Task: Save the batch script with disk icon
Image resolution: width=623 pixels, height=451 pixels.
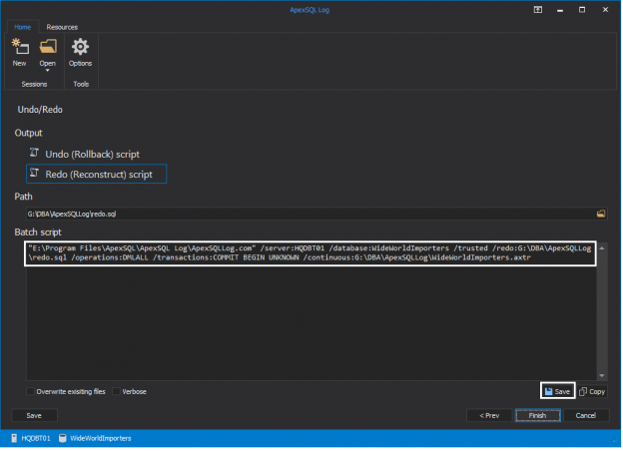Action: (558, 392)
